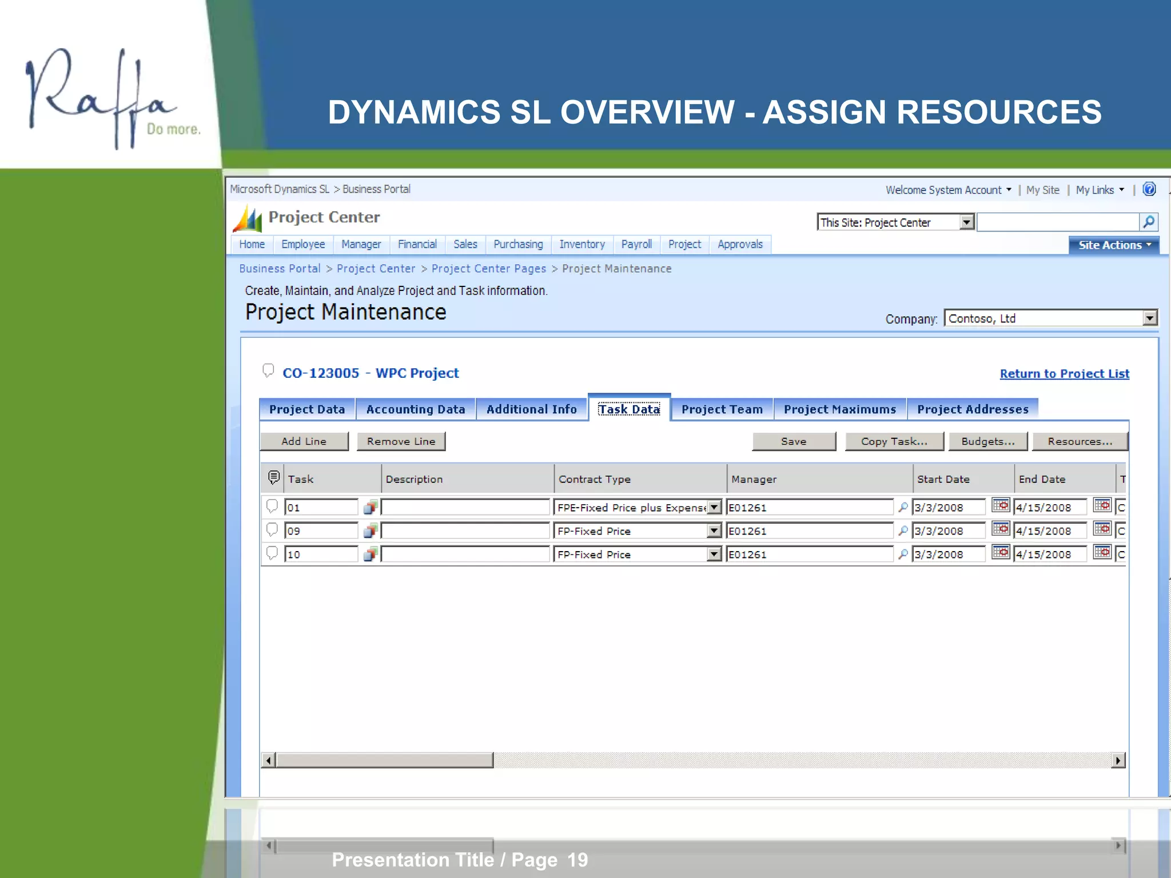Click the Remove Line button
Screen dimensions: 1171x878
point(401,441)
